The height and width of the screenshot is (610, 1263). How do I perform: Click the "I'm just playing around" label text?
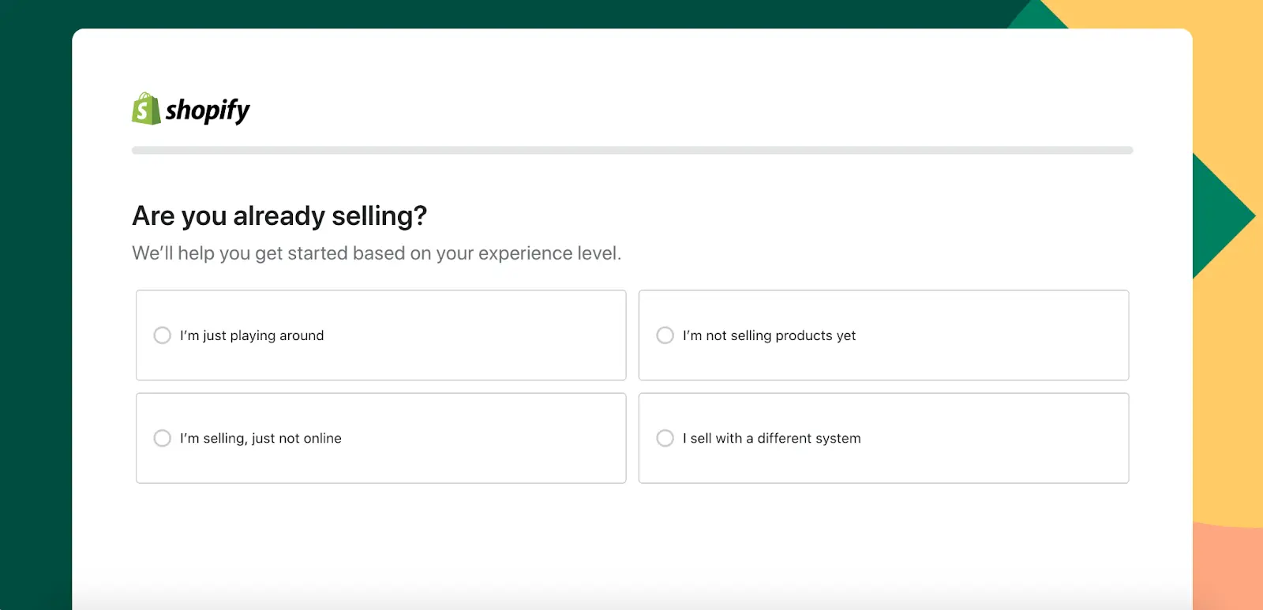(x=252, y=335)
